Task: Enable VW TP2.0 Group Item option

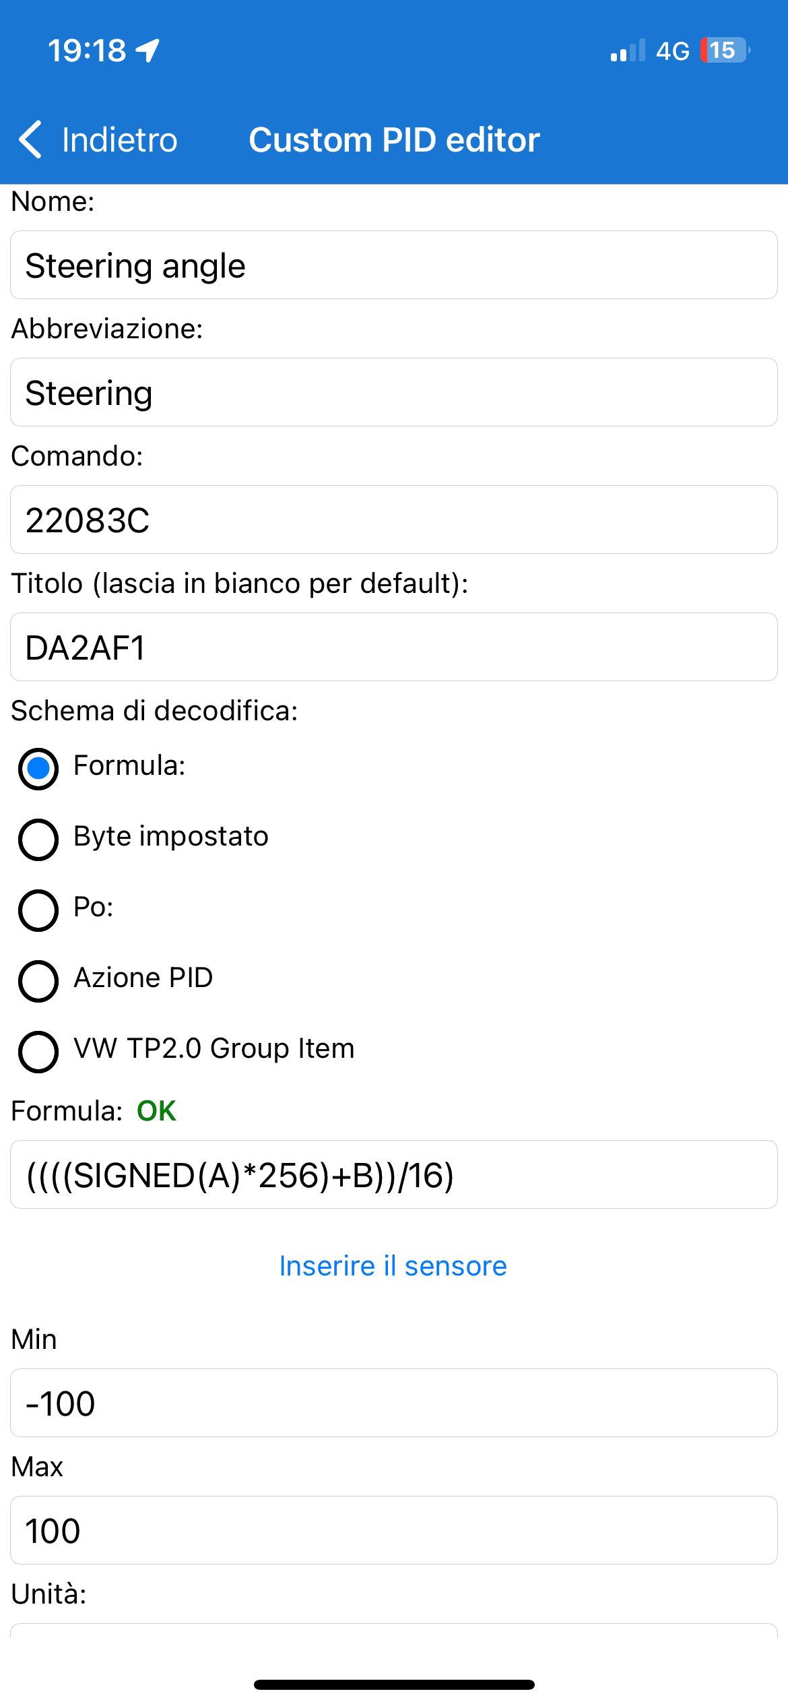Action: (x=38, y=1051)
